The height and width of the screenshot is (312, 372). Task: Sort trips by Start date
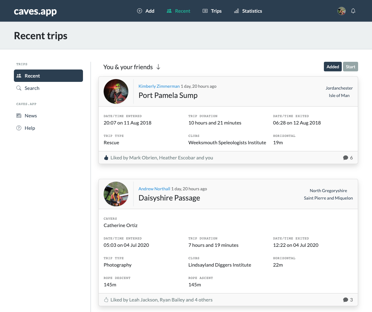(x=350, y=67)
